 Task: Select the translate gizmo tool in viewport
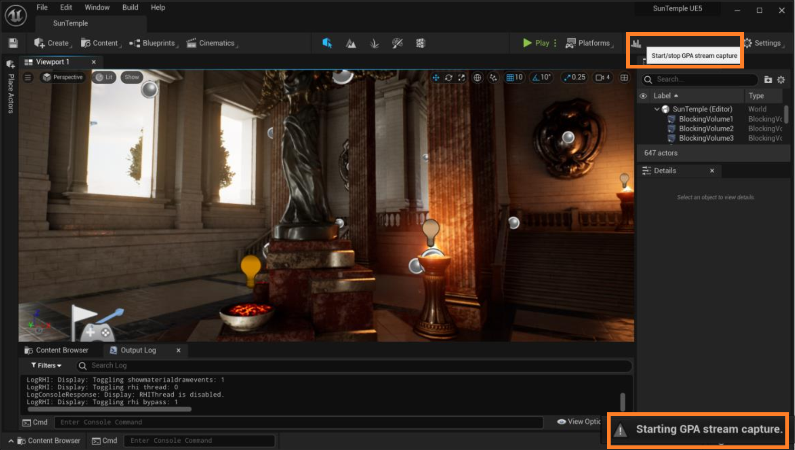435,78
